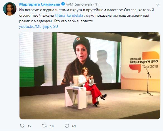Viewport: 163px width, 131px height.
Task: Open the @tina_kandelaki mention
Action: pos(69,16)
